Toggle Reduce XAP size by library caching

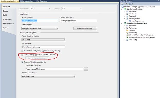point(22,51)
